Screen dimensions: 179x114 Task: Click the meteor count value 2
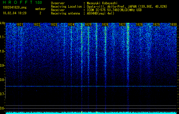click(40, 13)
